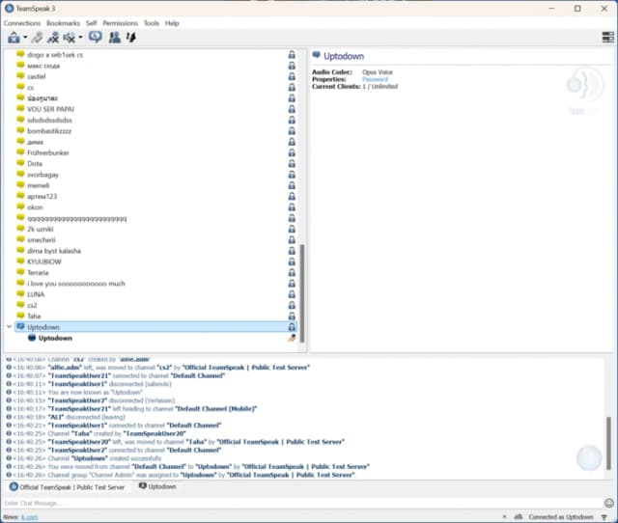618x523 pixels.
Task: Toggle the mute microphone toolbar icon
Action: pos(53,38)
